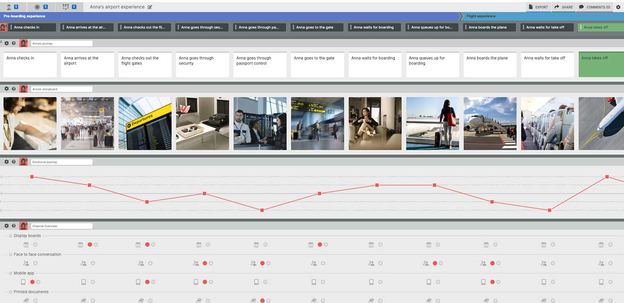Click the journey map icon in the top bar
The height and width of the screenshot is (303, 624).
66,7
